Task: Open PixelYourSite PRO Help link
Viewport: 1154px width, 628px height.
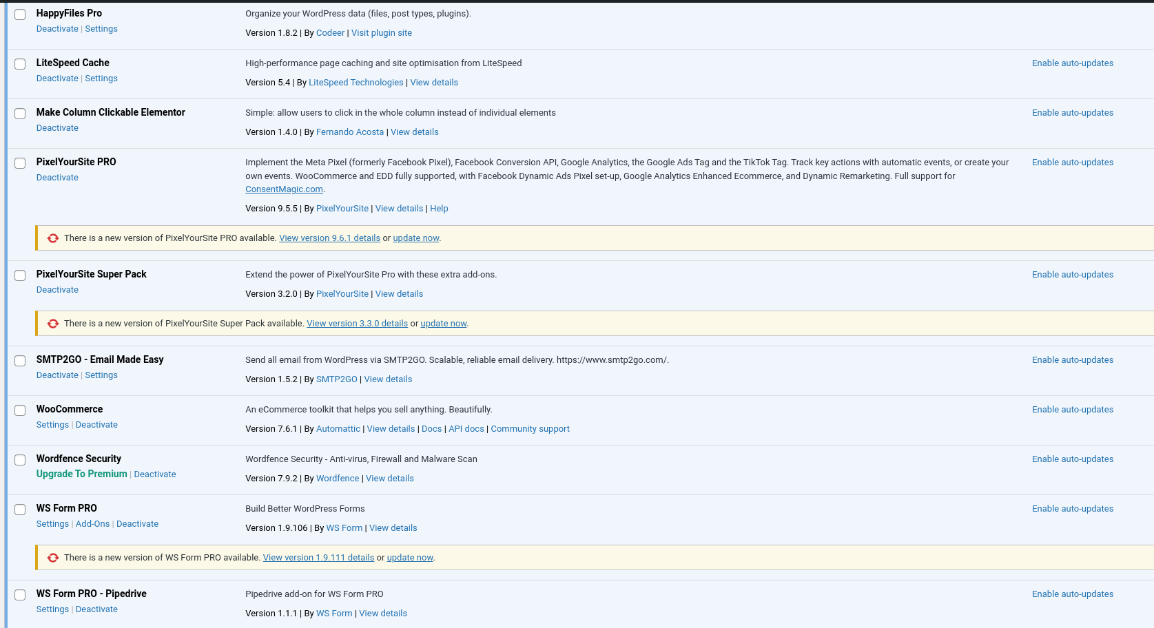Action: (439, 209)
